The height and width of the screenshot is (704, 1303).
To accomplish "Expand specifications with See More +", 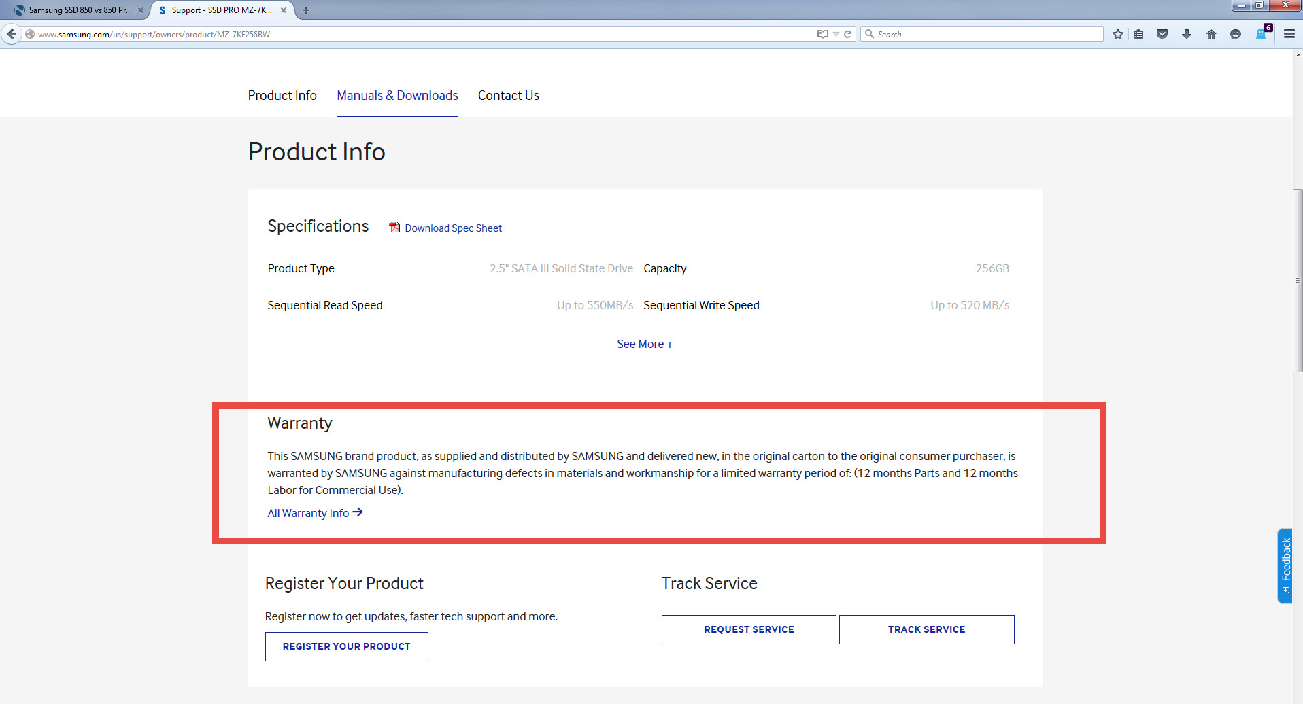I will [x=644, y=344].
